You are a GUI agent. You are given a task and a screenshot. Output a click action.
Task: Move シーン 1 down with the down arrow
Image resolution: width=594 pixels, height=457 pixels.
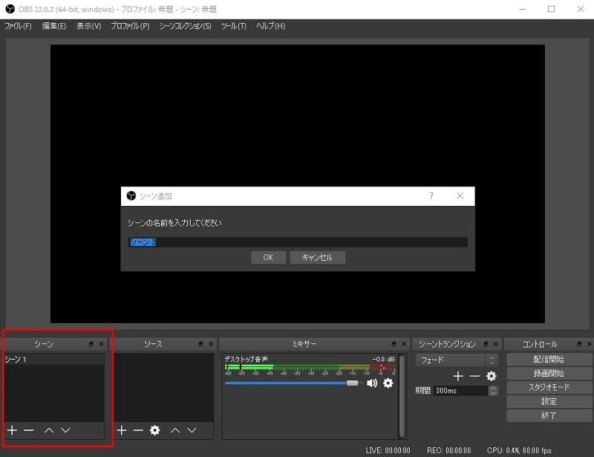coord(65,430)
